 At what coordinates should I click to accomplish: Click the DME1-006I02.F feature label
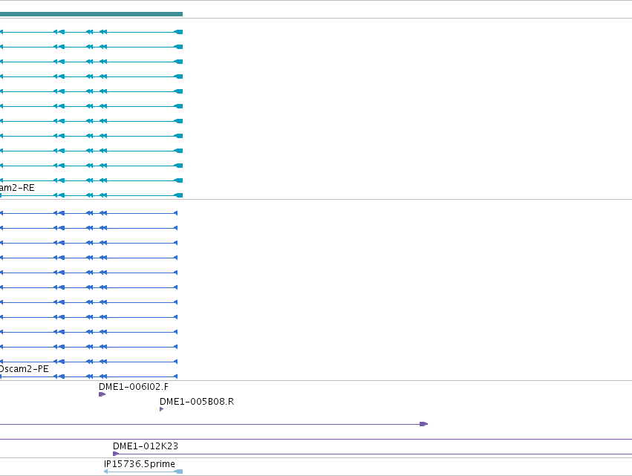tap(134, 387)
